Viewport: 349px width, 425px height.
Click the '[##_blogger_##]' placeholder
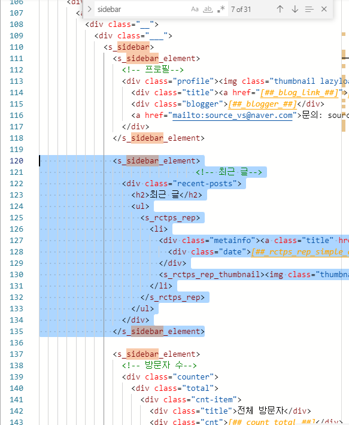(x=262, y=104)
